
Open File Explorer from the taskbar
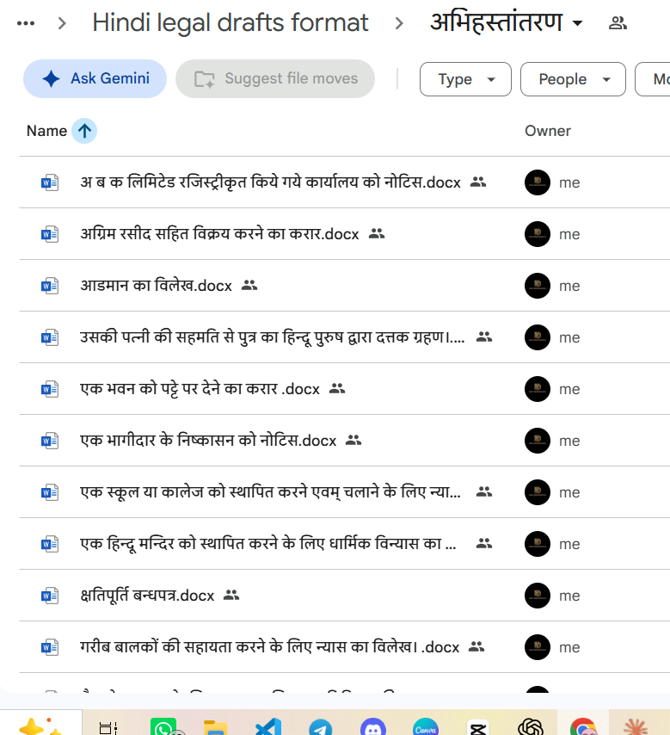216,727
